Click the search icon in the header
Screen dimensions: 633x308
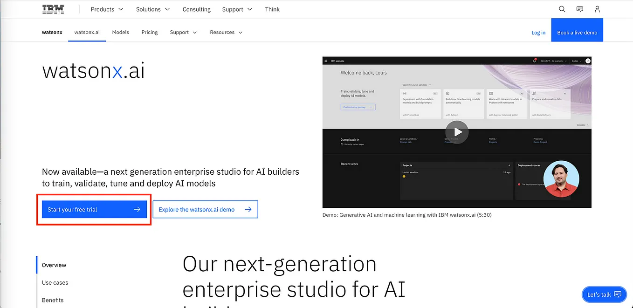[562, 9]
